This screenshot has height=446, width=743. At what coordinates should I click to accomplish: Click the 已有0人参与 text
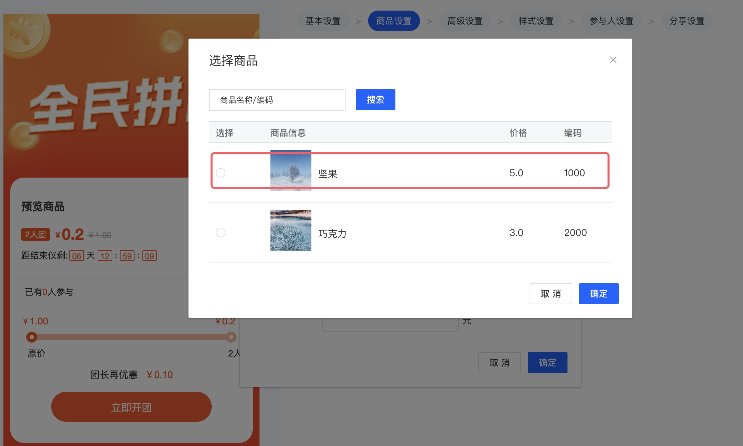pos(49,292)
